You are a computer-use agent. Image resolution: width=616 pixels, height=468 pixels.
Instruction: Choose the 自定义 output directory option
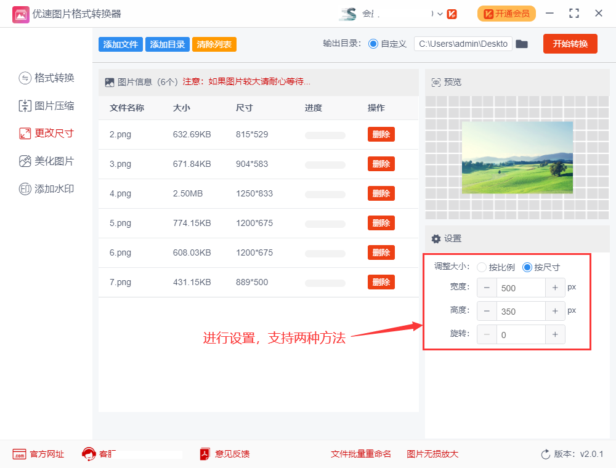coord(375,44)
